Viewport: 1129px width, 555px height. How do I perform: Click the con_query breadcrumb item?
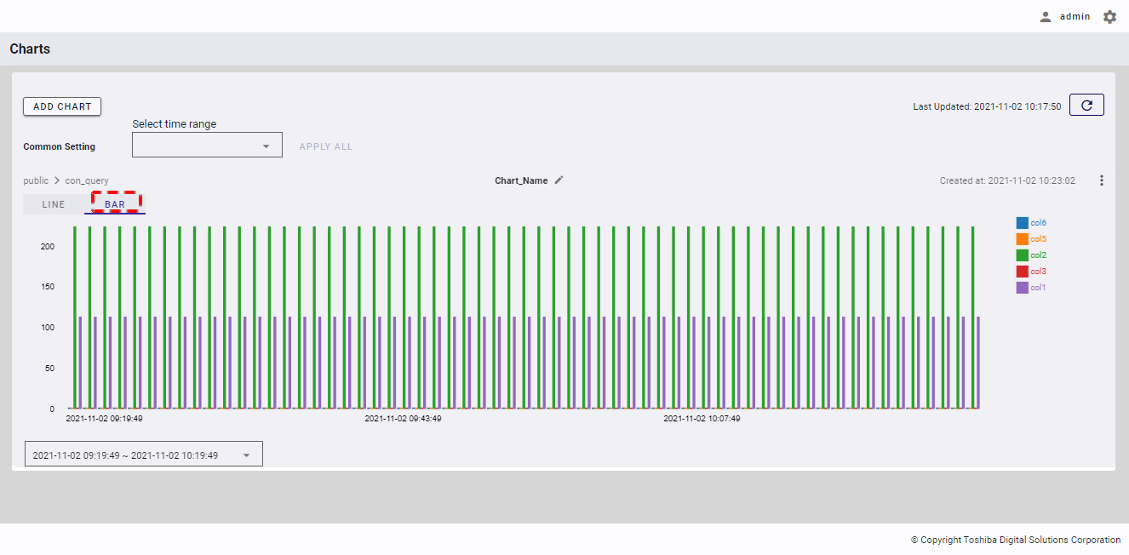(87, 180)
